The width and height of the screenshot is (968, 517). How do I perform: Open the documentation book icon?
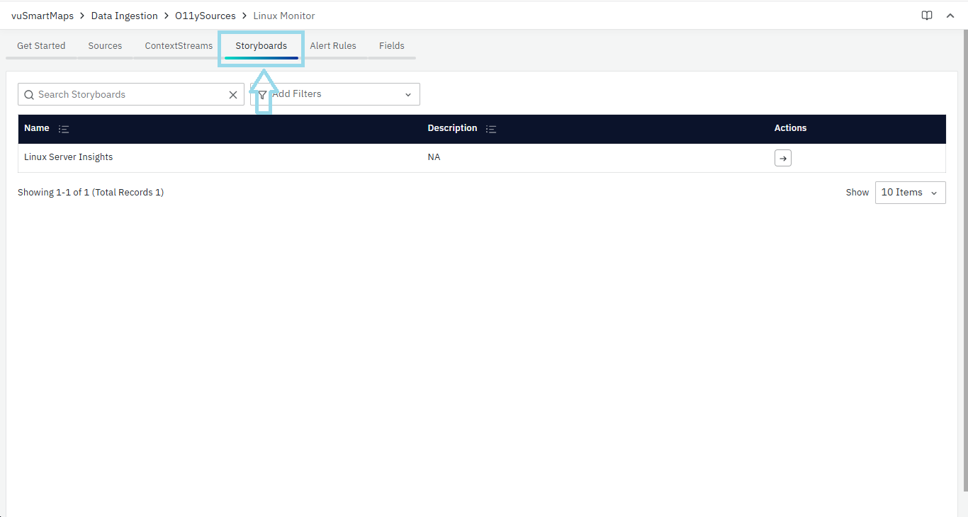(926, 16)
